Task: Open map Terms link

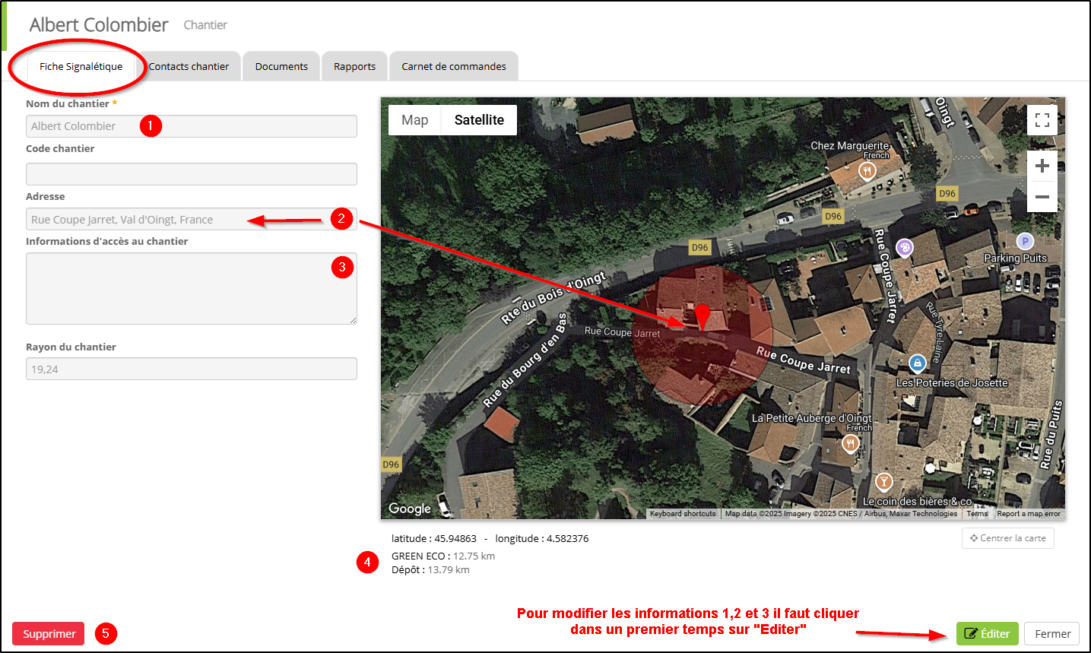Action: coord(978,514)
